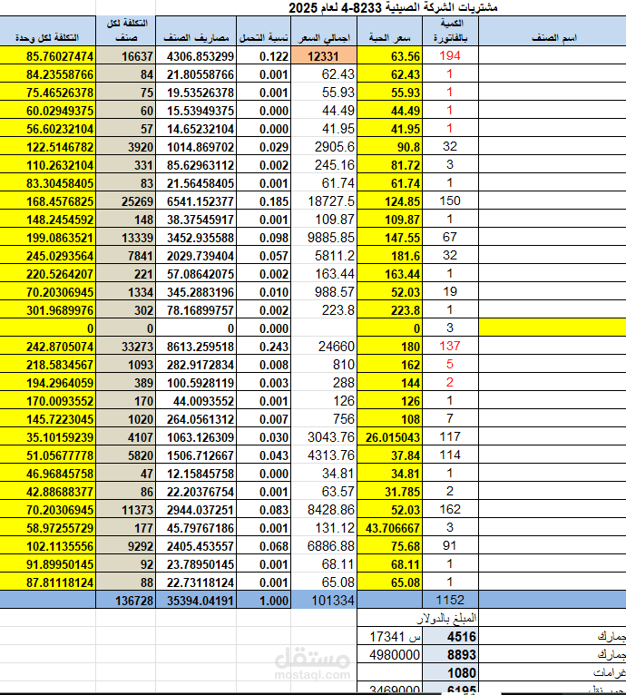The height and width of the screenshot is (695, 626).
Task: Click the cost cell 16637
Action: tap(126, 56)
